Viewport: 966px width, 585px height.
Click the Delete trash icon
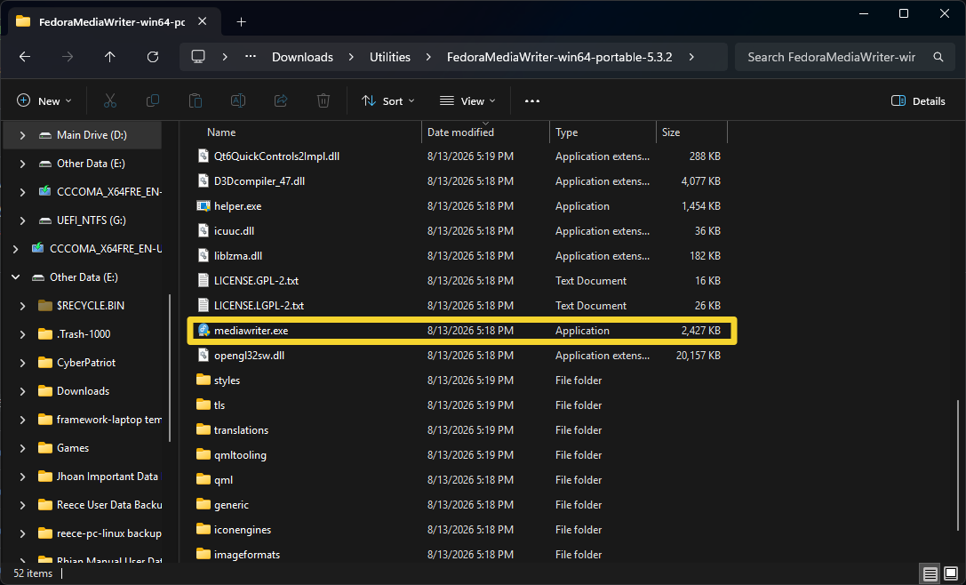pyautogui.click(x=323, y=100)
